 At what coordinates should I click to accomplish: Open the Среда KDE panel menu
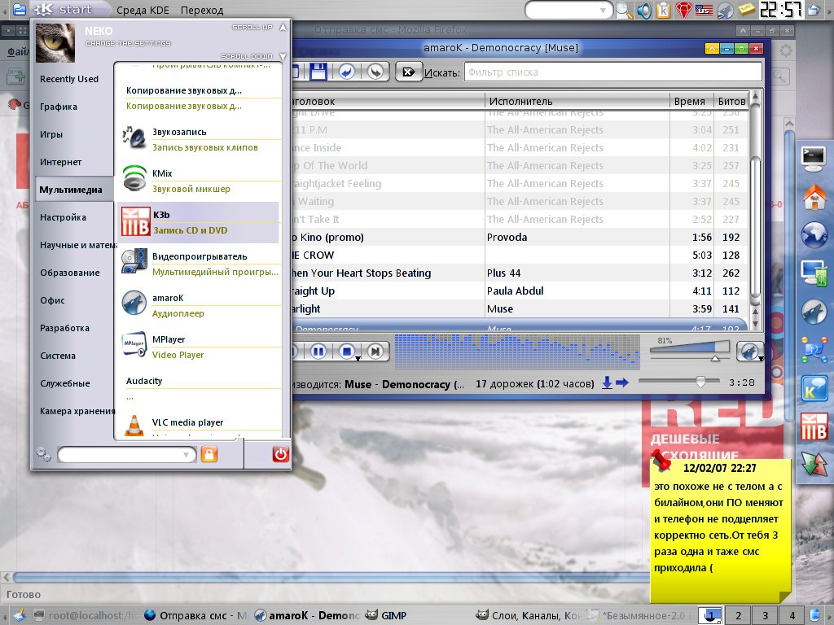[143, 10]
